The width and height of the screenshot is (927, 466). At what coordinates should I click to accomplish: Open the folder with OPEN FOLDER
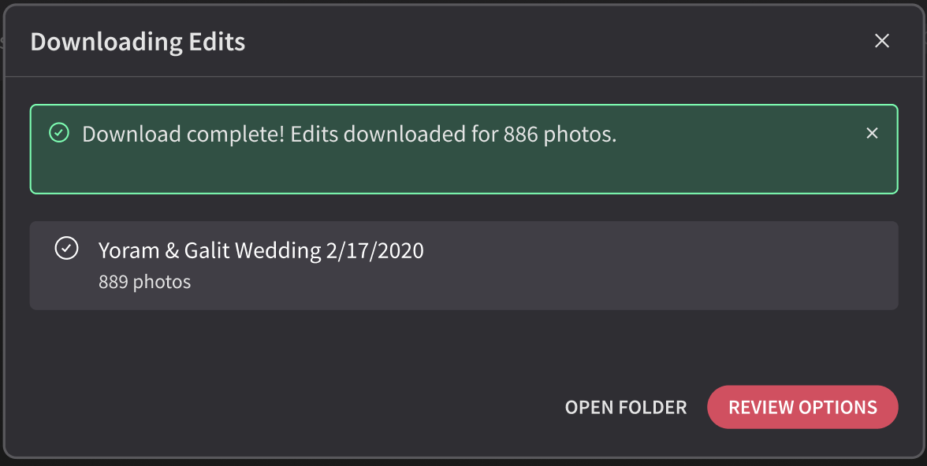626,408
